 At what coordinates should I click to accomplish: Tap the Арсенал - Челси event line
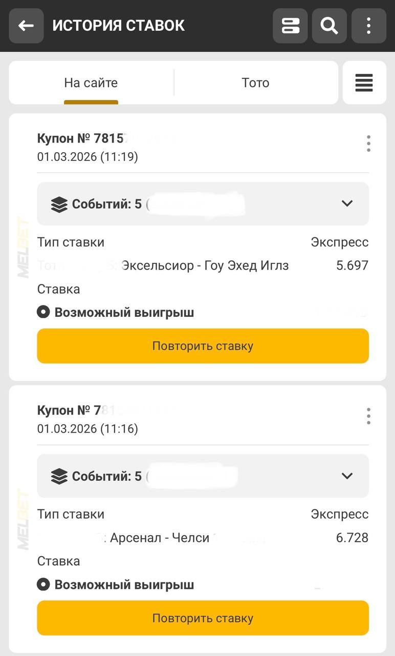[160, 538]
